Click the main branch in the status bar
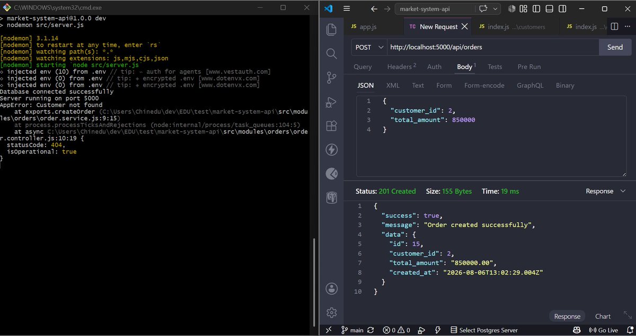636x336 pixels. pos(353,330)
